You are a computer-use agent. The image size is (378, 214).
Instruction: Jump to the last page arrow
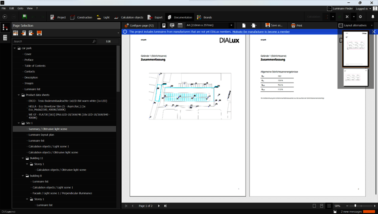click(x=165, y=206)
